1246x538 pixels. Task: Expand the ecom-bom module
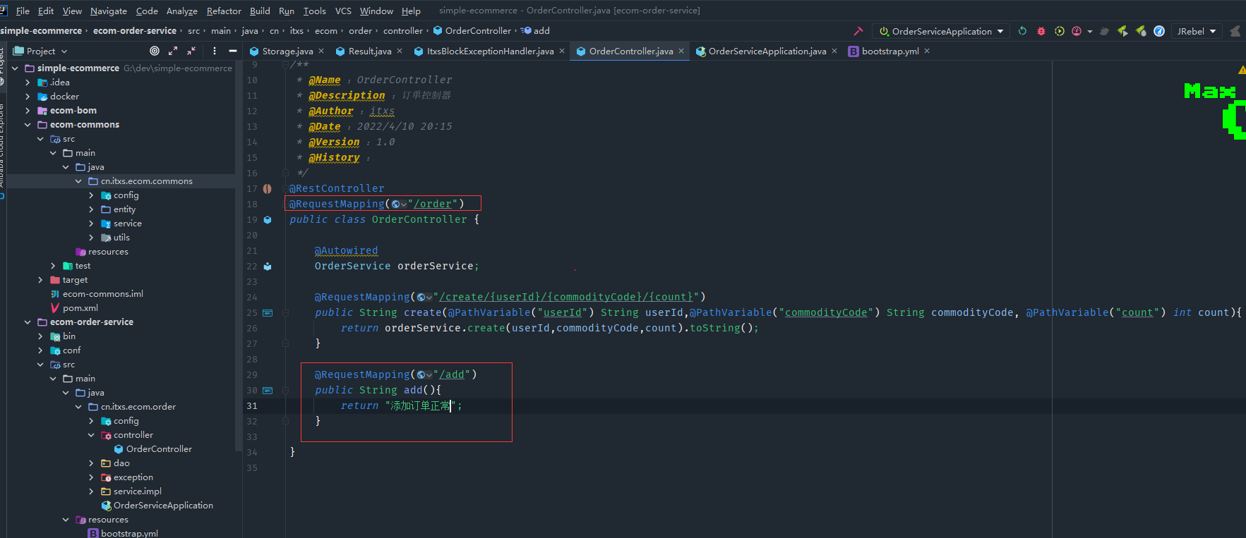tap(28, 111)
